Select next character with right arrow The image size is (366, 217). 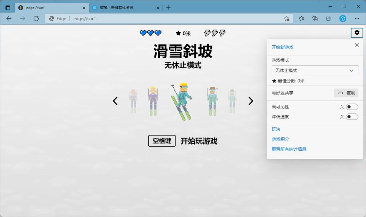pos(251,101)
